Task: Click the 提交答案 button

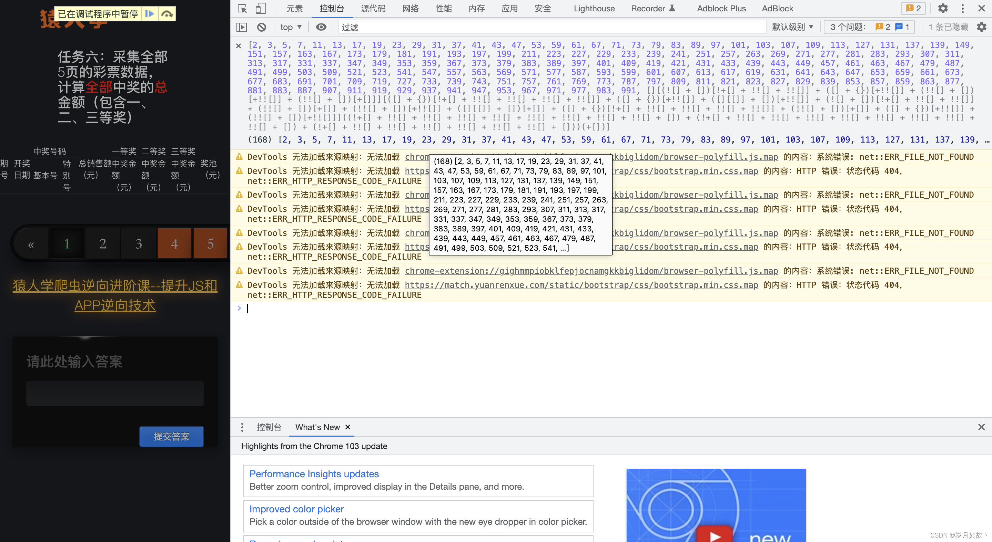Action: point(171,436)
